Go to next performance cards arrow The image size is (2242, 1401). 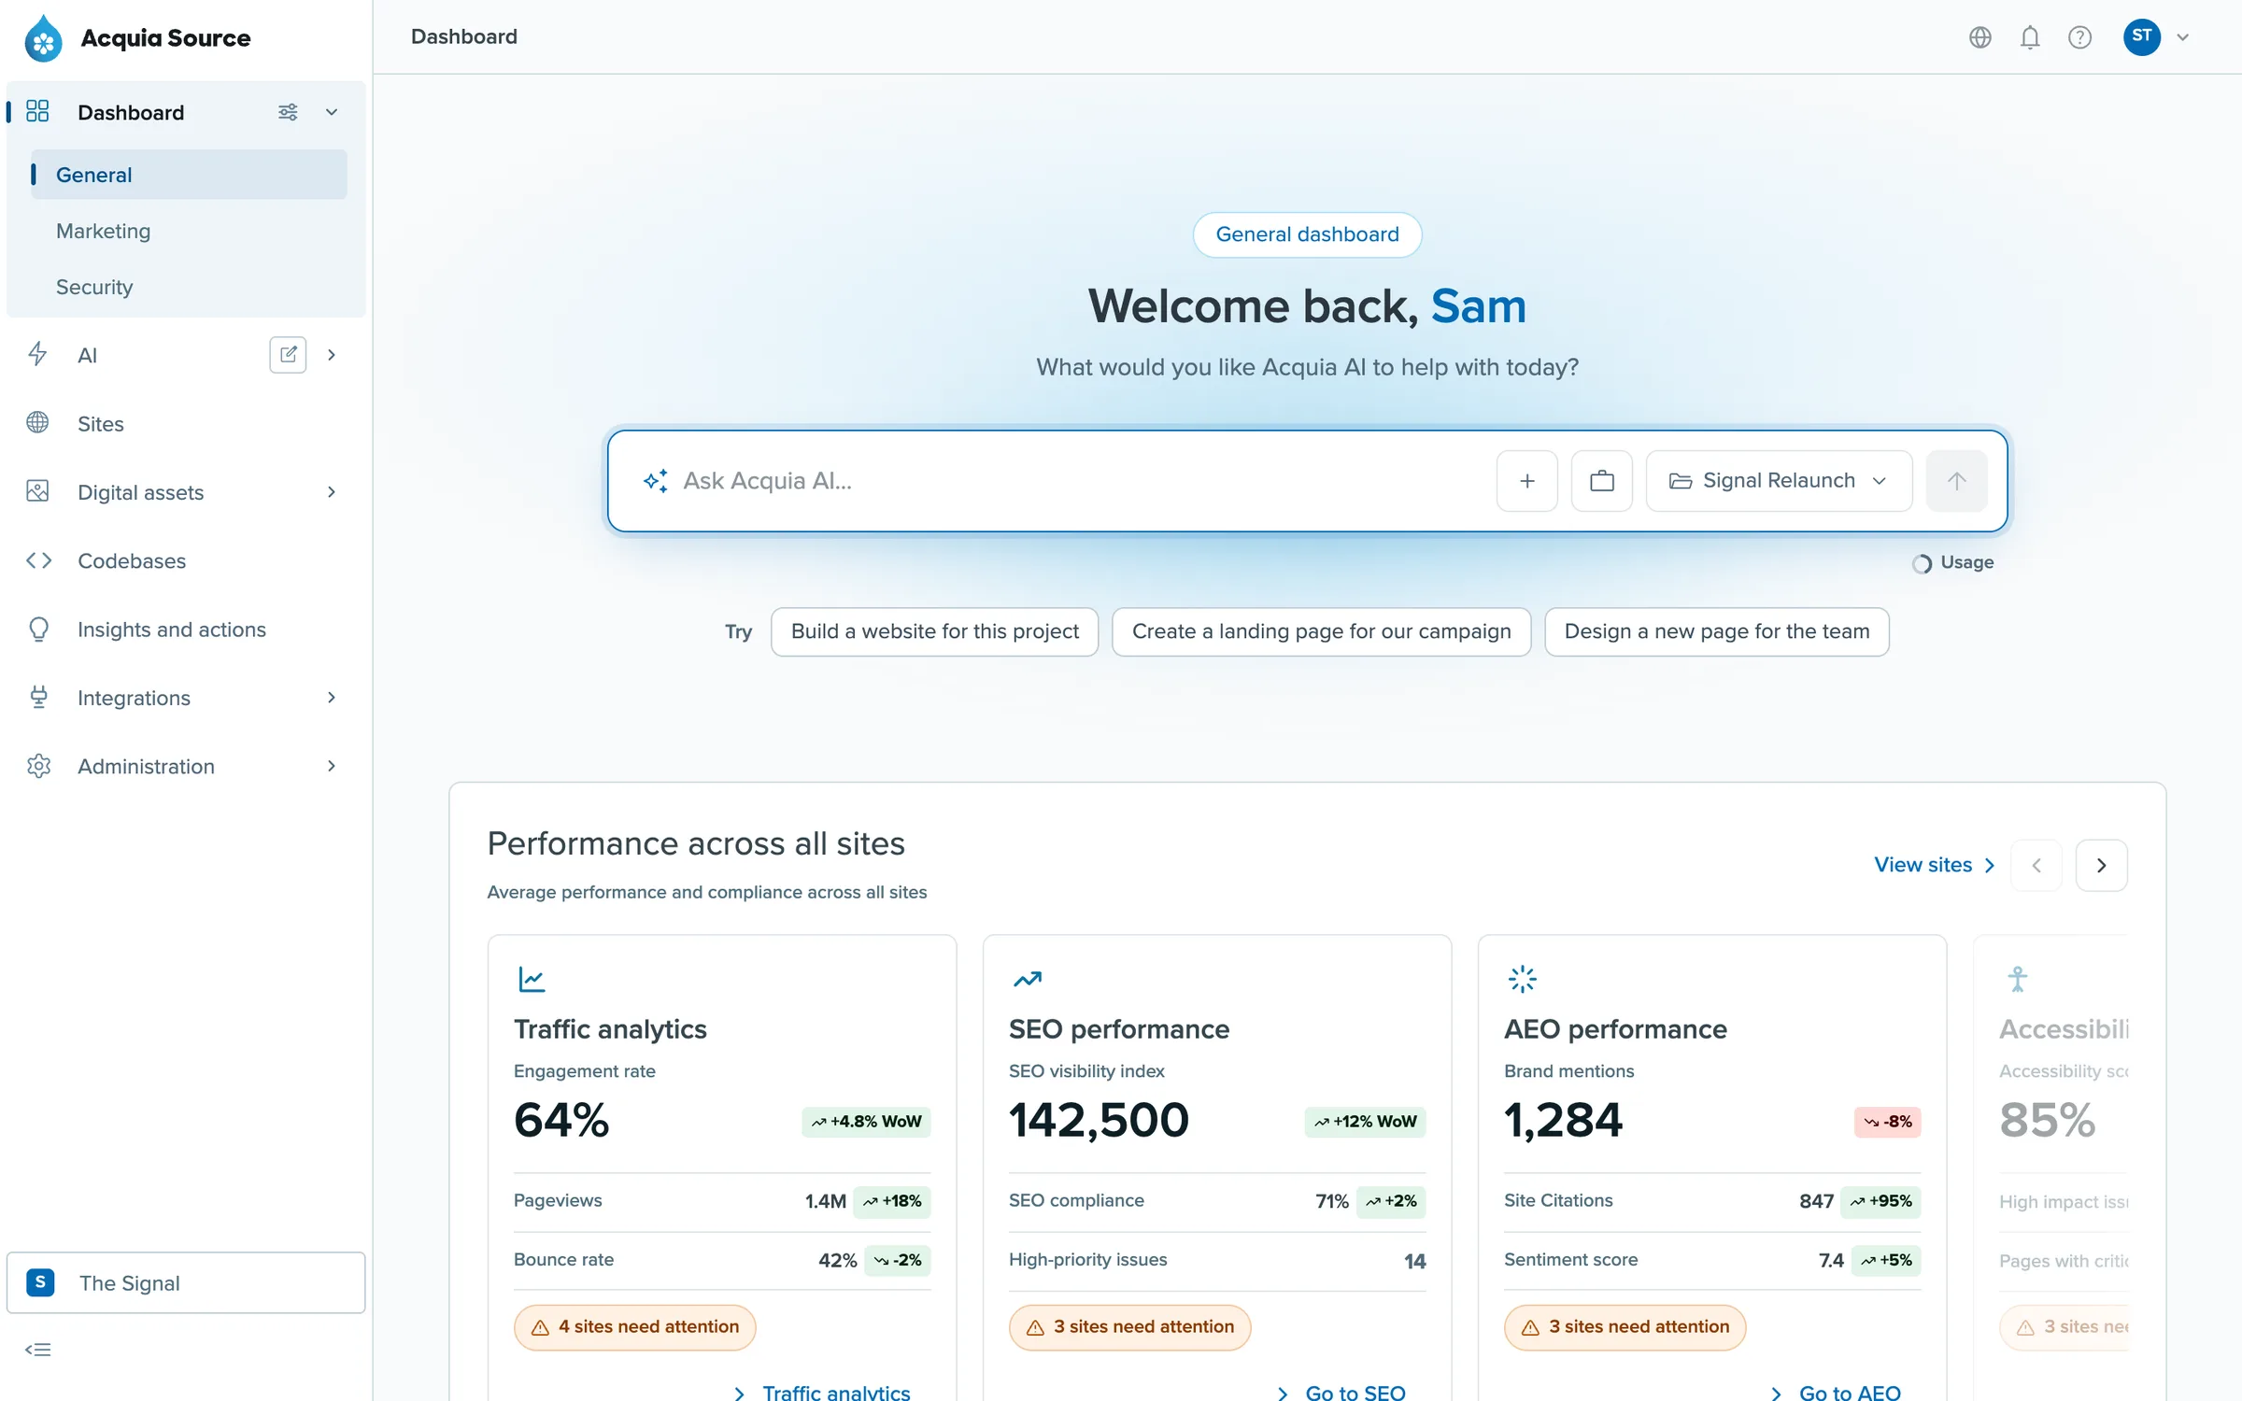pos(2101,866)
